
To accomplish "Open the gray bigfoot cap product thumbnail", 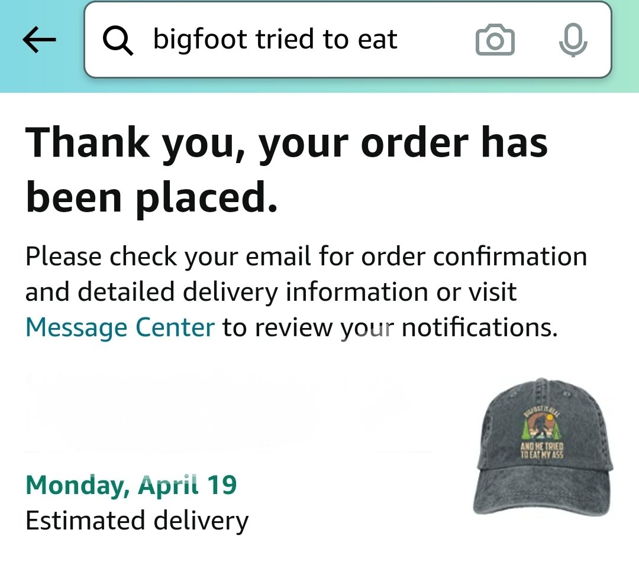I will tap(543, 447).
